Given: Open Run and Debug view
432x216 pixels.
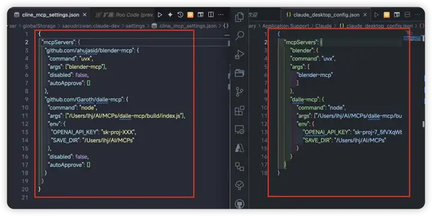Looking at the screenshot, I should tap(239, 54).
